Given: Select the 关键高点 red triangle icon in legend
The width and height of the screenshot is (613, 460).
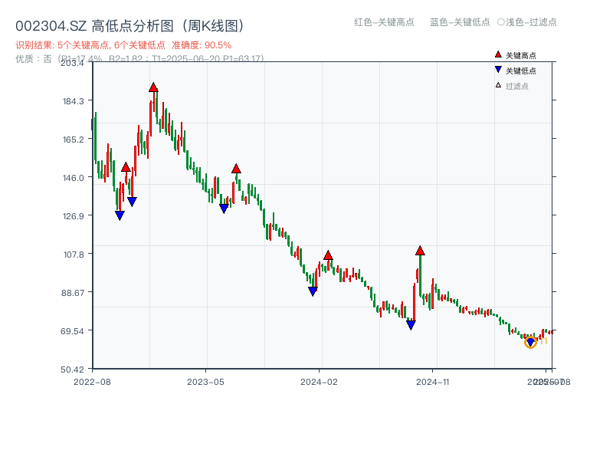Looking at the screenshot, I should (497, 54).
